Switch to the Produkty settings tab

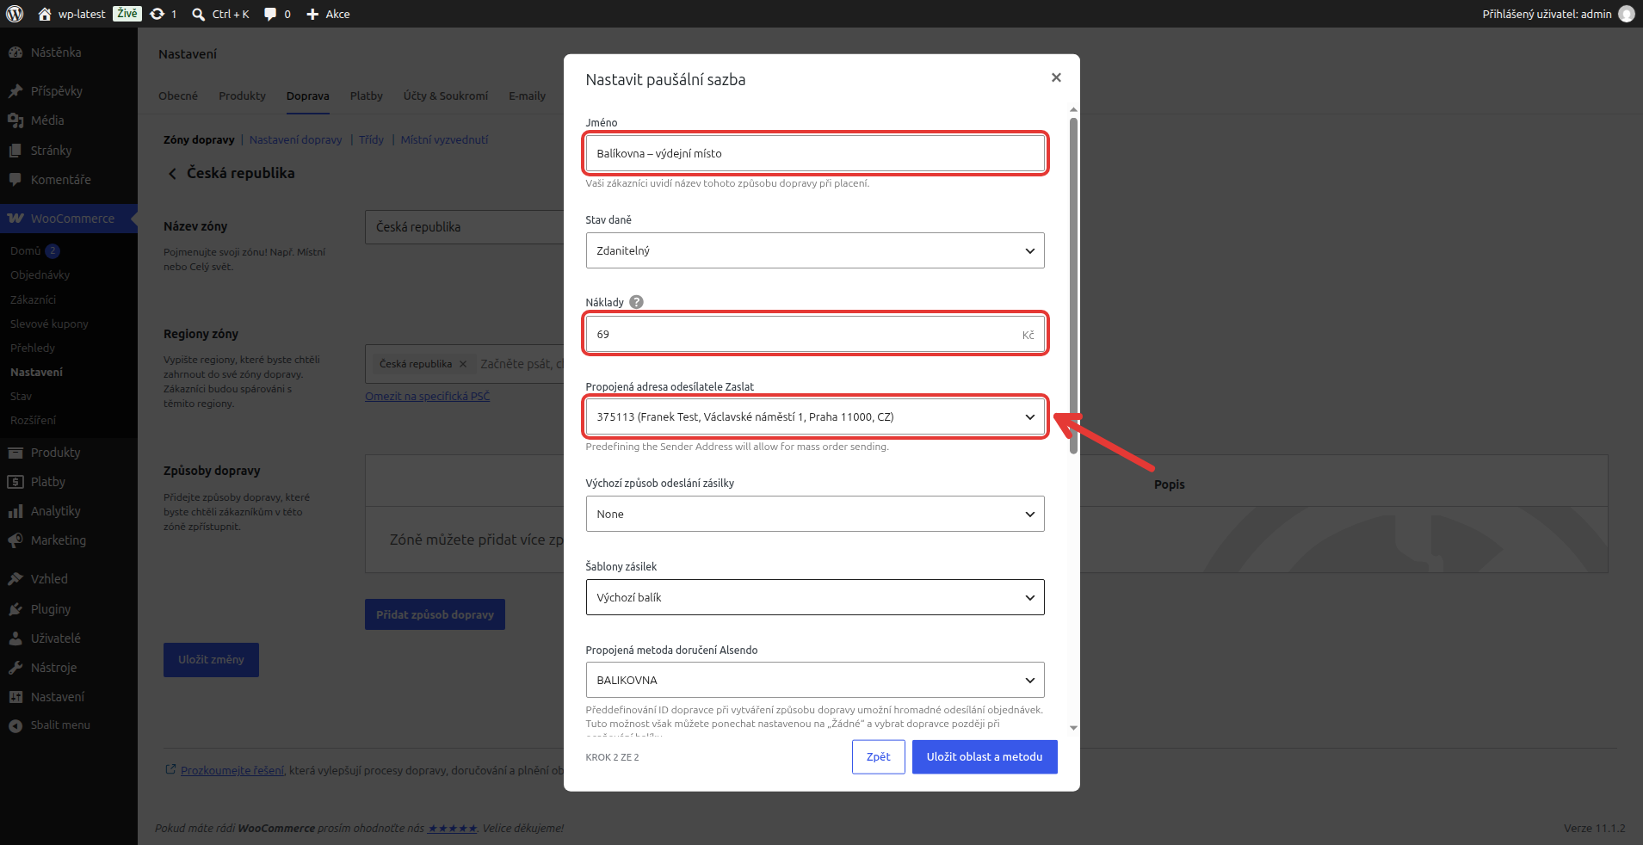[x=242, y=96]
